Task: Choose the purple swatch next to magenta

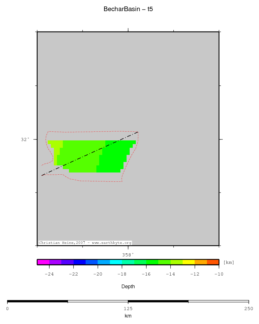Action: [x=55, y=262]
